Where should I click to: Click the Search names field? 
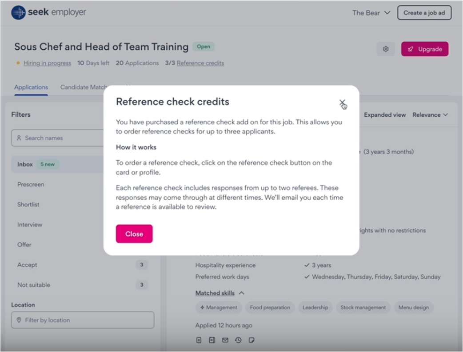(58, 138)
